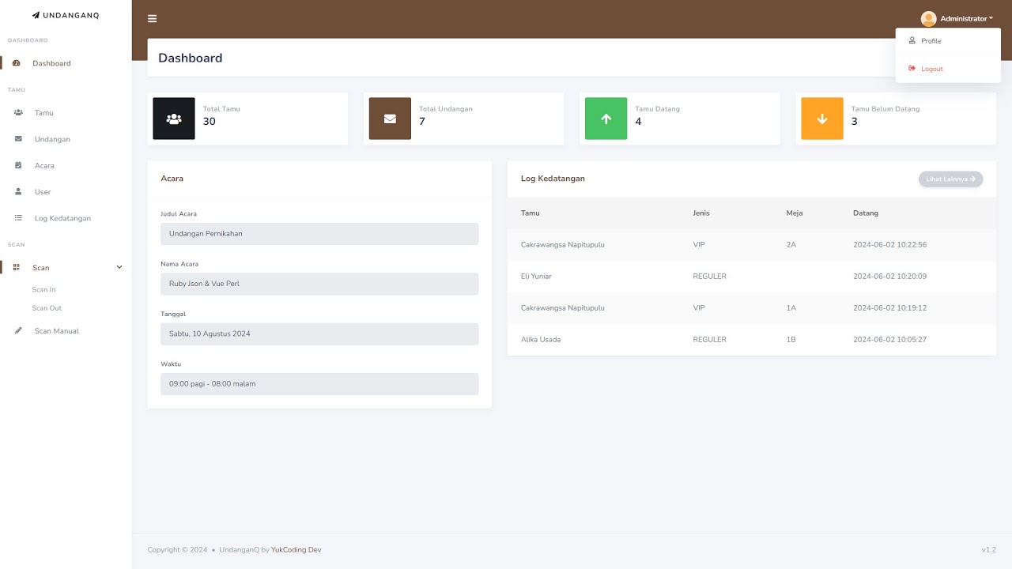This screenshot has width=1012, height=569.
Task: Click the Undangan envelope icon in sidebar
Action: pos(18,139)
